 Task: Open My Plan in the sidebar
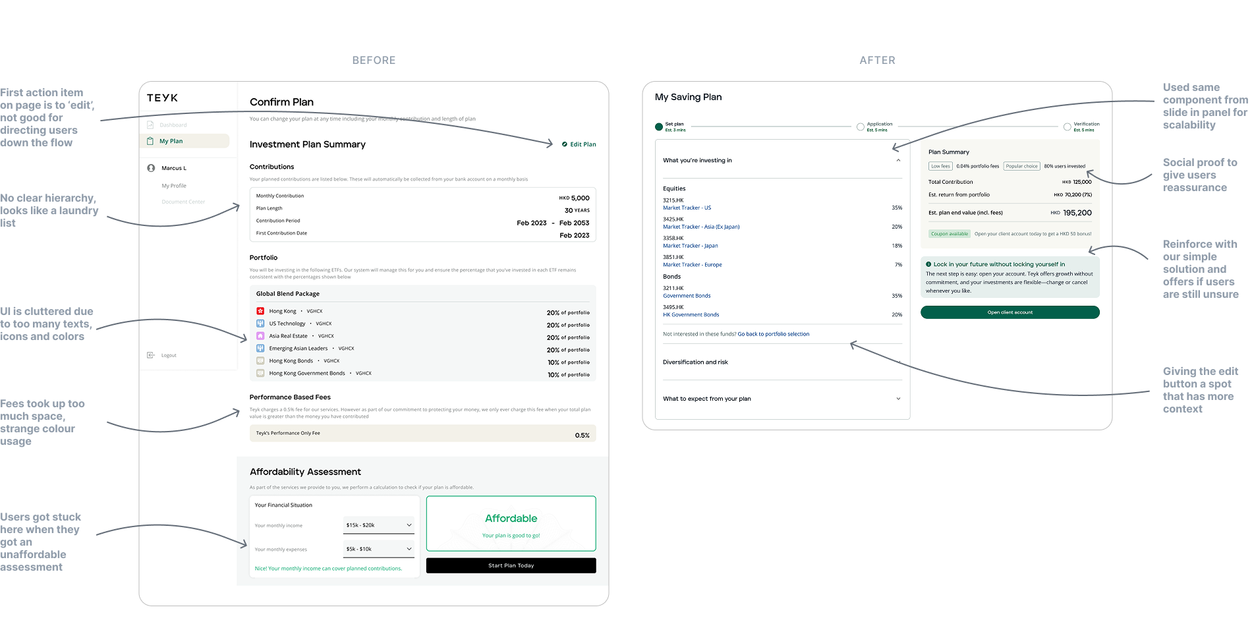[x=171, y=141]
